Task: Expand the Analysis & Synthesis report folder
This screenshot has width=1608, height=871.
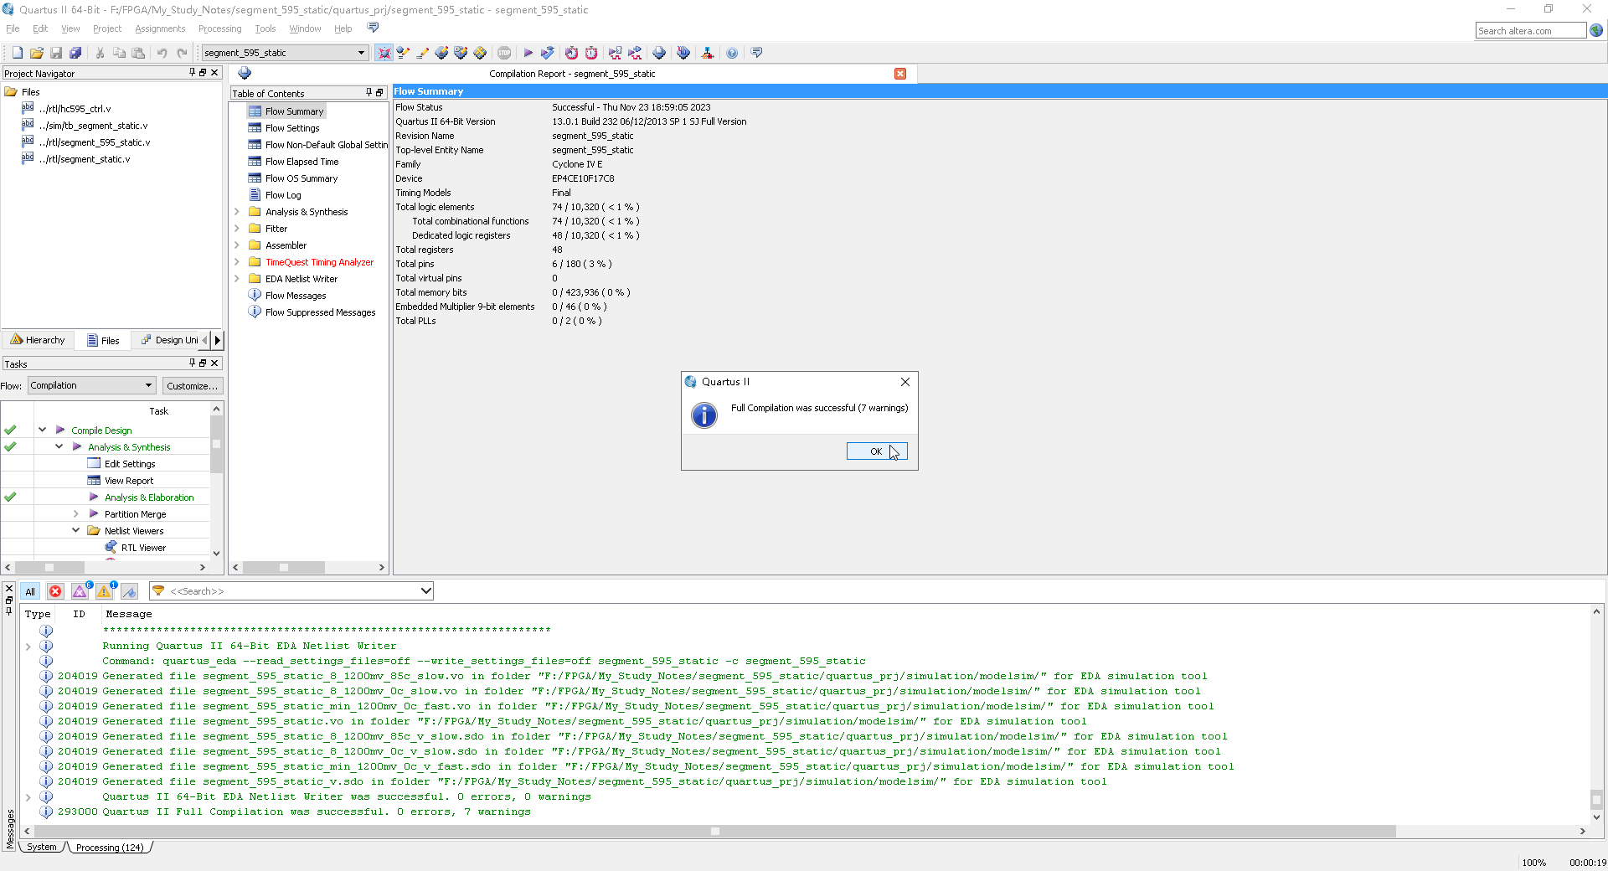Action: (237, 212)
